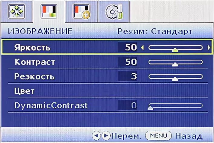Click the Назад label
This screenshot has width=214, height=143.
tap(189, 136)
